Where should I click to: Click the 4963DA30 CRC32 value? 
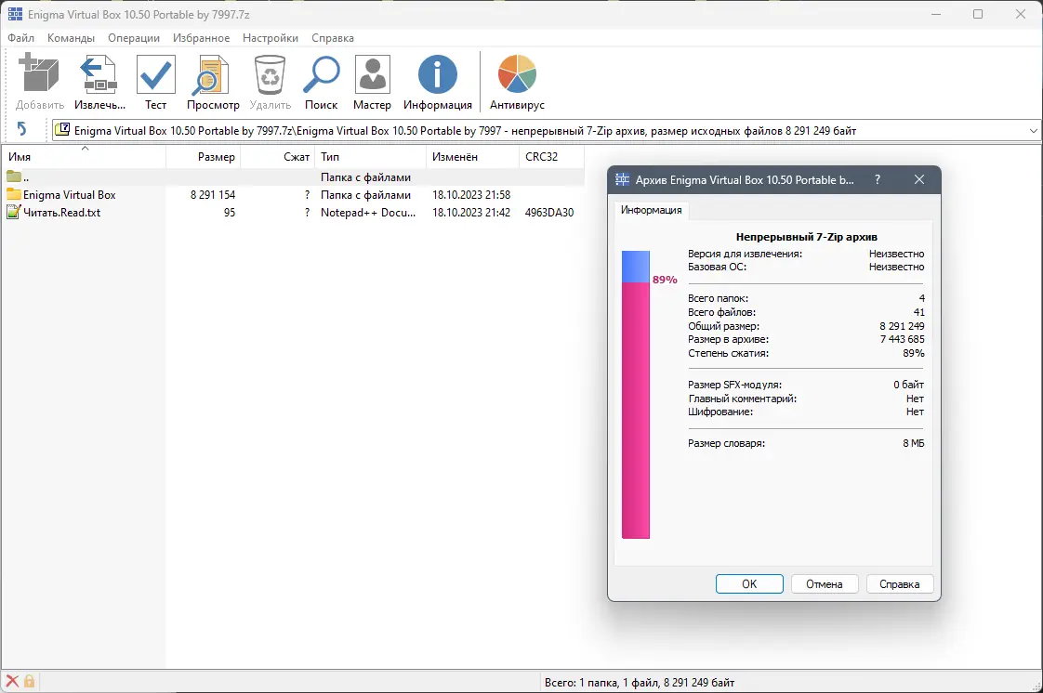pos(549,213)
